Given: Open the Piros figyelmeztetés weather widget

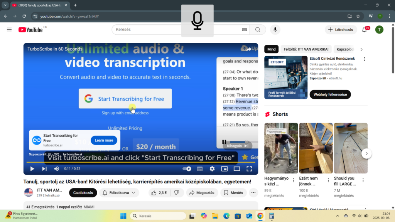Looking at the screenshot, I should (21, 216).
